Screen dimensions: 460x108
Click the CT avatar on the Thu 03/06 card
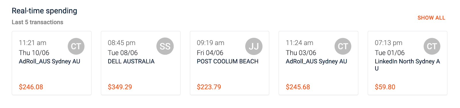343,46
